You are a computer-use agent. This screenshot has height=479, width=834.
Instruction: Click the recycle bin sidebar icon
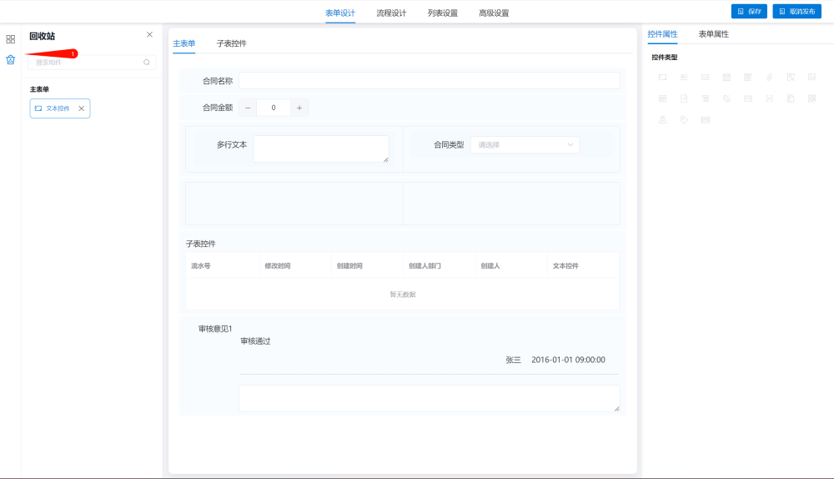click(x=10, y=59)
